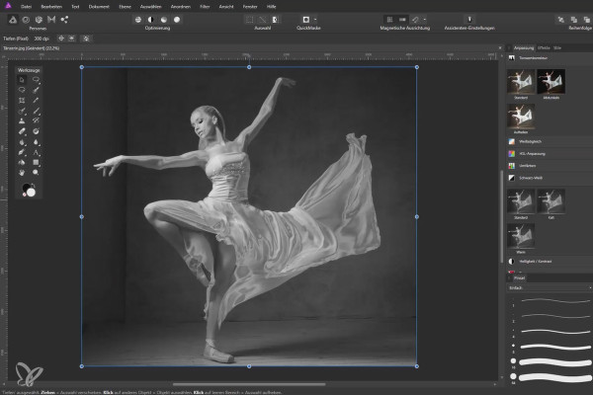Expand the Weißabgleich adjustment
Viewport: 593px width, 395px height.
[x=550, y=141]
